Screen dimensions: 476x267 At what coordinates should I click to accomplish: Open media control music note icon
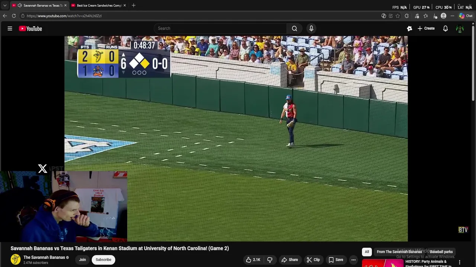click(x=417, y=16)
